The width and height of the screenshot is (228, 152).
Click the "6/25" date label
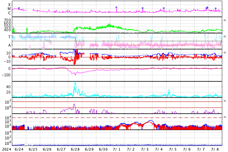click(x=33, y=149)
